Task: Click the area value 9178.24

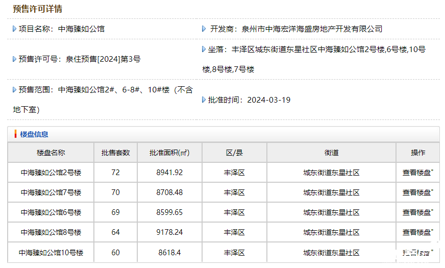Action: coord(169,232)
